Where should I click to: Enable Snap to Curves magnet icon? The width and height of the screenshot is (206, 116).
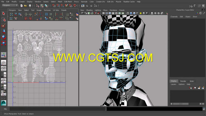58,6
